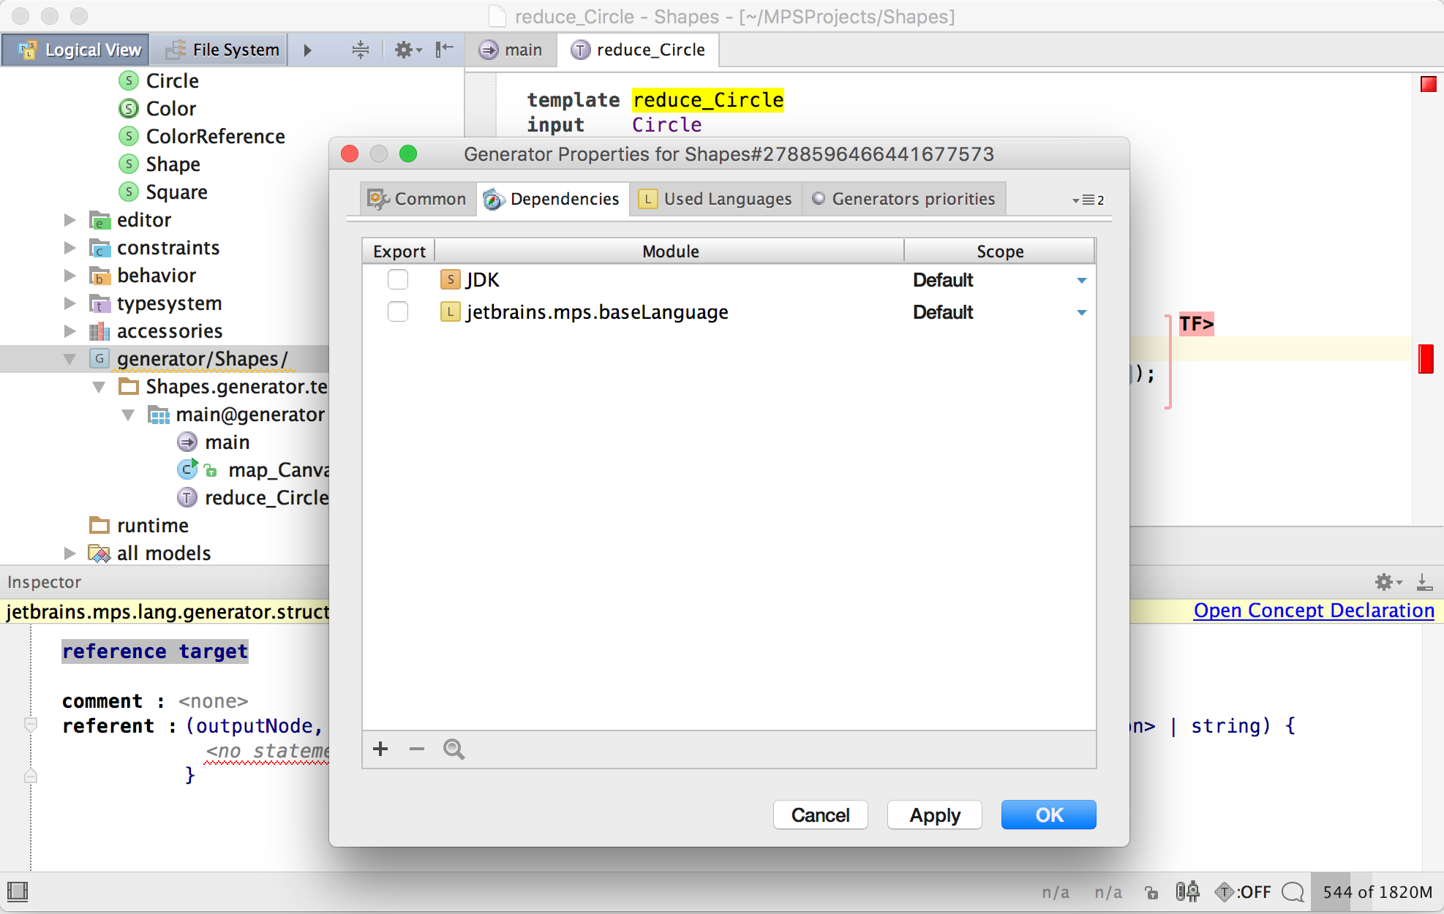This screenshot has width=1444, height=914.
Task: Click the memory indicator 544 of 1820M
Action: 1377,892
